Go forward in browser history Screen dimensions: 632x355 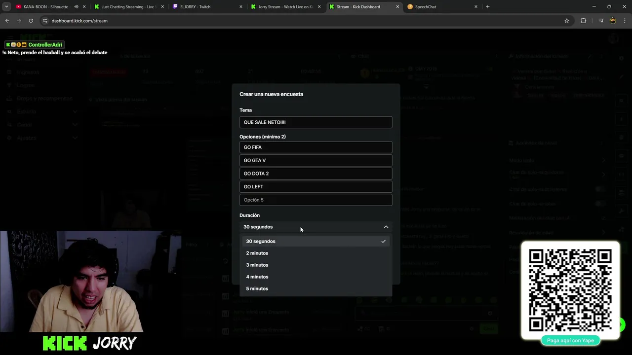[x=19, y=21]
